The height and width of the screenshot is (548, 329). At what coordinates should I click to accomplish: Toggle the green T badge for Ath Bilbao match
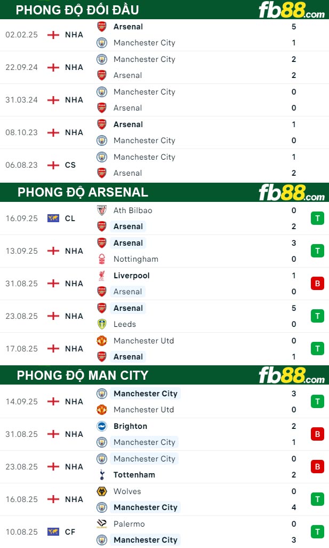click(317, 218)
